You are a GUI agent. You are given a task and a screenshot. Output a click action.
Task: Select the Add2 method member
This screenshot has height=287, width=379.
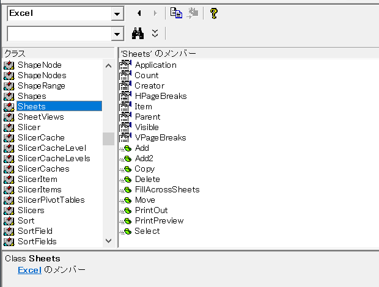pyautogui.click(x=144, y=158)
